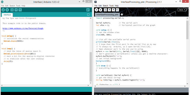Open the Java mode dropdown in Processing
Image resolution: width=190 pixels, height=95 pixels.
click(x=182, y=10)
